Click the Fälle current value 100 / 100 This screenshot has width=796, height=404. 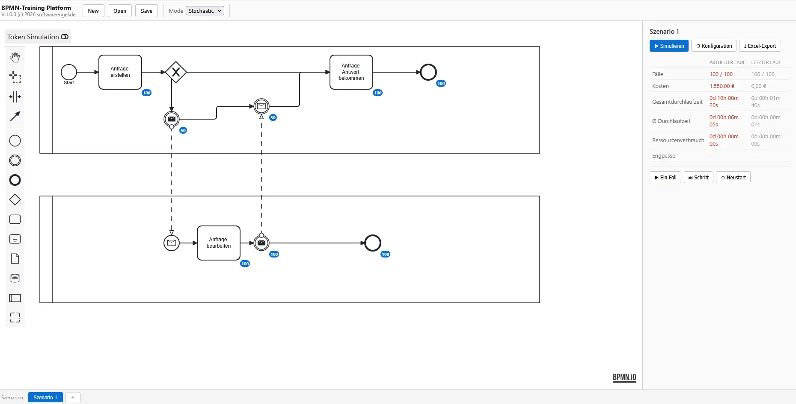[721, 74]
